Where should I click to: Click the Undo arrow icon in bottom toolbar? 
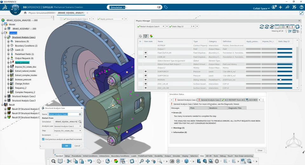pyautogui.click(x=90, y=161)
